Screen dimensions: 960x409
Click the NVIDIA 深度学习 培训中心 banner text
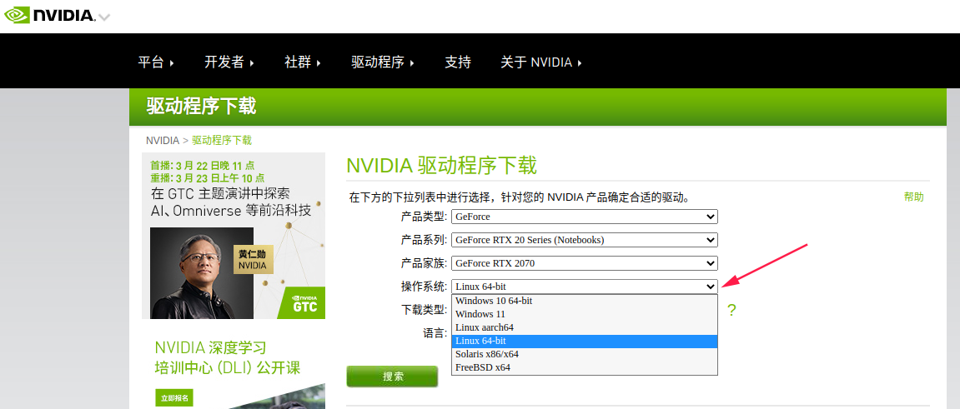pyautogui.click(x=227, y=358)
